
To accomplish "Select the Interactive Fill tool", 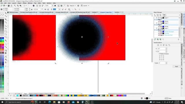I will coord(6,60).
